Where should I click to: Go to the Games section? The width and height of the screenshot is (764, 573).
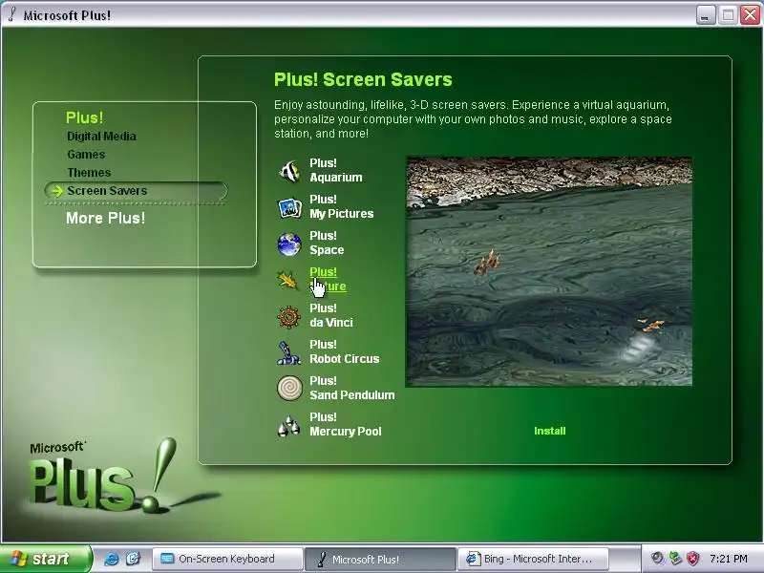pos(86,155)
